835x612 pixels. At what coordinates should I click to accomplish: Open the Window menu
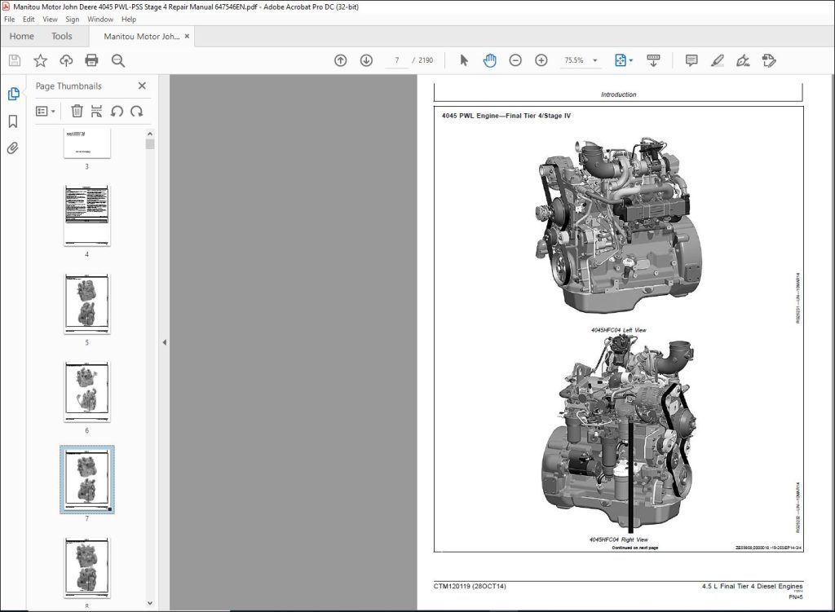tap(100, 20)
